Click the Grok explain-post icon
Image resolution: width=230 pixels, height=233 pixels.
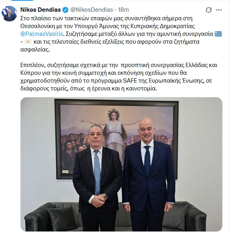pyautogui.click(x=209, y=10)
